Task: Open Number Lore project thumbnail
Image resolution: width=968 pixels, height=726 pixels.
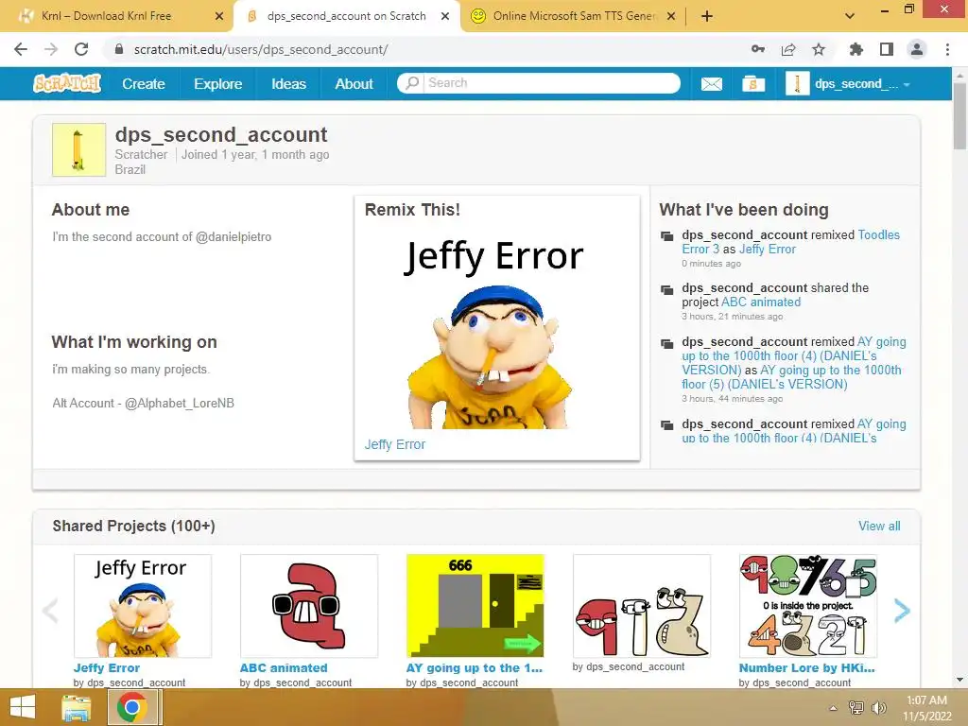Action: [807, 606]
